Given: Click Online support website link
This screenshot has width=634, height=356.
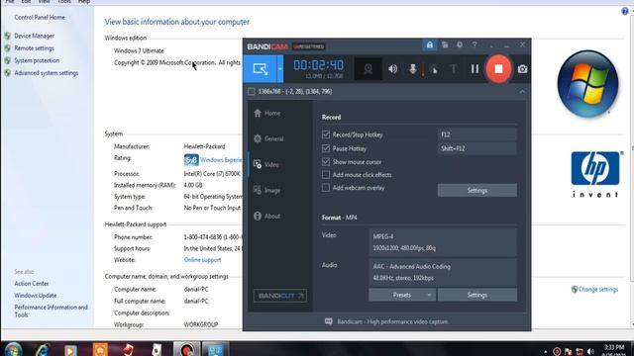Looking at the screenshot, I should (x=202, y=260).
